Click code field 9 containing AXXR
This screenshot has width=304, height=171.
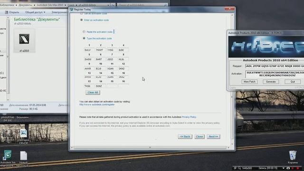(89, 68)
